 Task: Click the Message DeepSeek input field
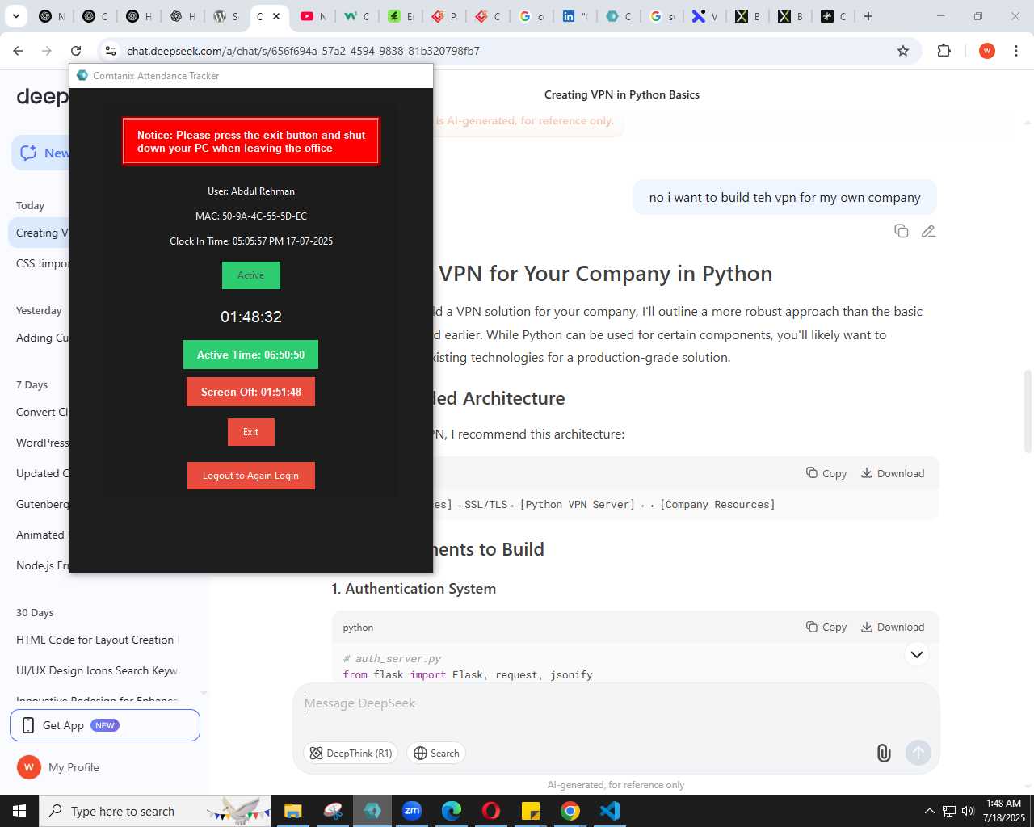(x=616, y=703)
